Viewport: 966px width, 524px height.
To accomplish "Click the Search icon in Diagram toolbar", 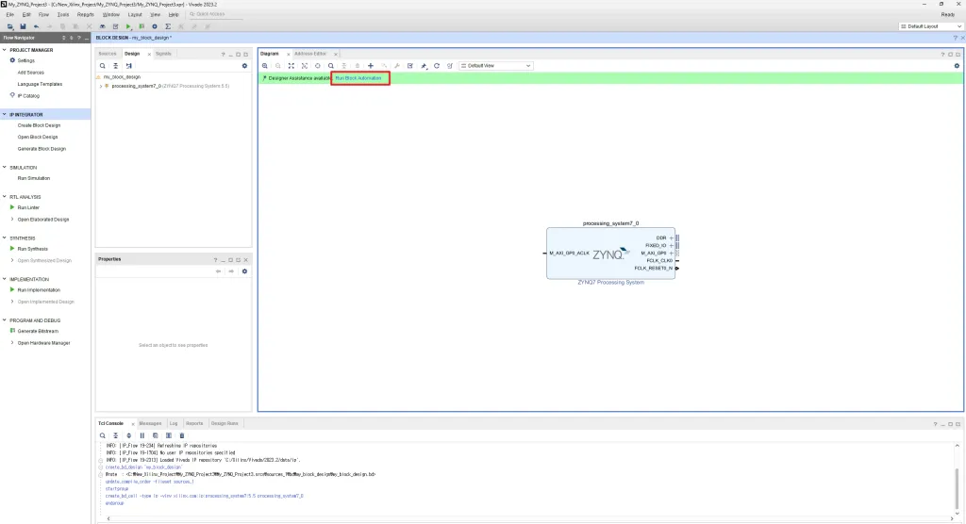I will [331, 66].
